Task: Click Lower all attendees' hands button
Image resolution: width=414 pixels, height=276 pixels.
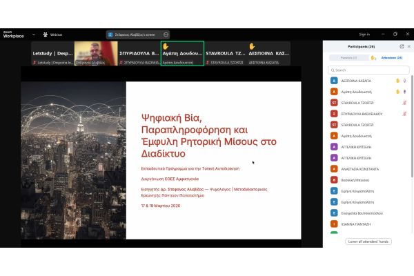Action: (368, 241)
